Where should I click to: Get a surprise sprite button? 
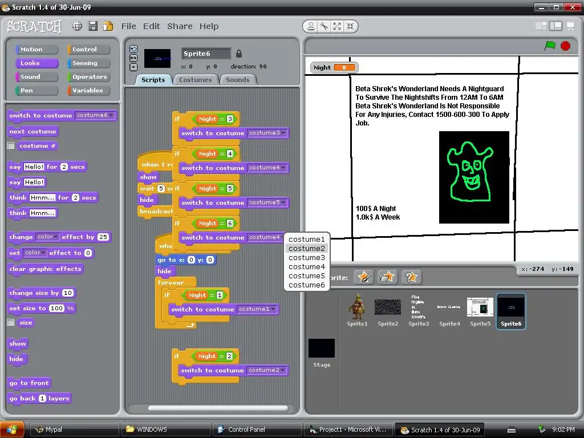411,277
